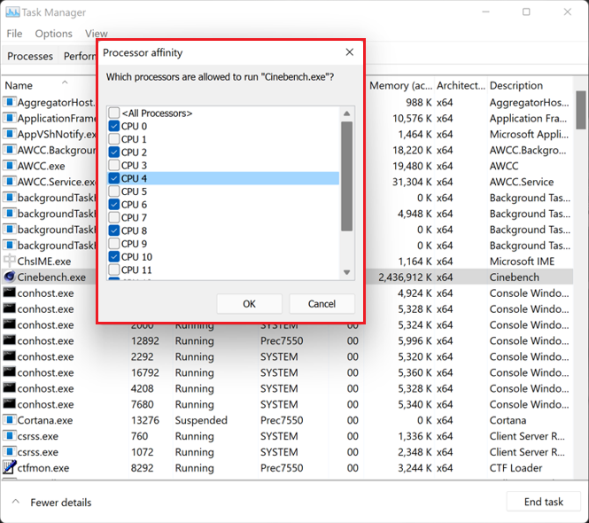Click the Cortana.exe process icon
This screenshot has height=523, width=589.
(x=10, y=419)
